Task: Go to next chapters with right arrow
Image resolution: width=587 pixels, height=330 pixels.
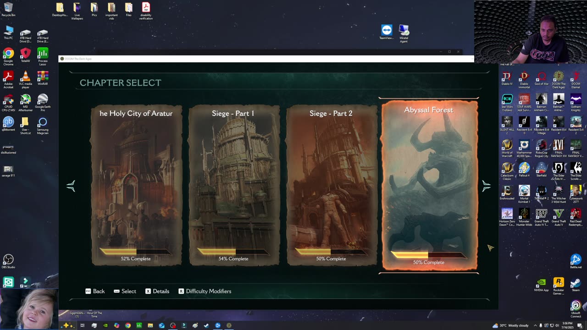Action: point(486,186)
